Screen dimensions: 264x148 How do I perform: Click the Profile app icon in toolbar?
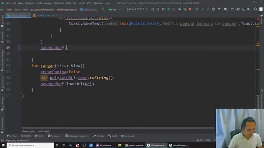pyautogui.click(x=179, y=9)
